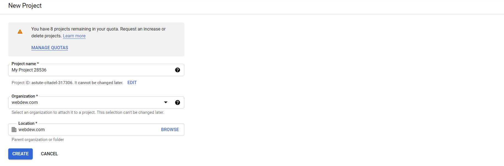Click the 'Project name' field label
The image size is (504, 166).
coord(24,64)
